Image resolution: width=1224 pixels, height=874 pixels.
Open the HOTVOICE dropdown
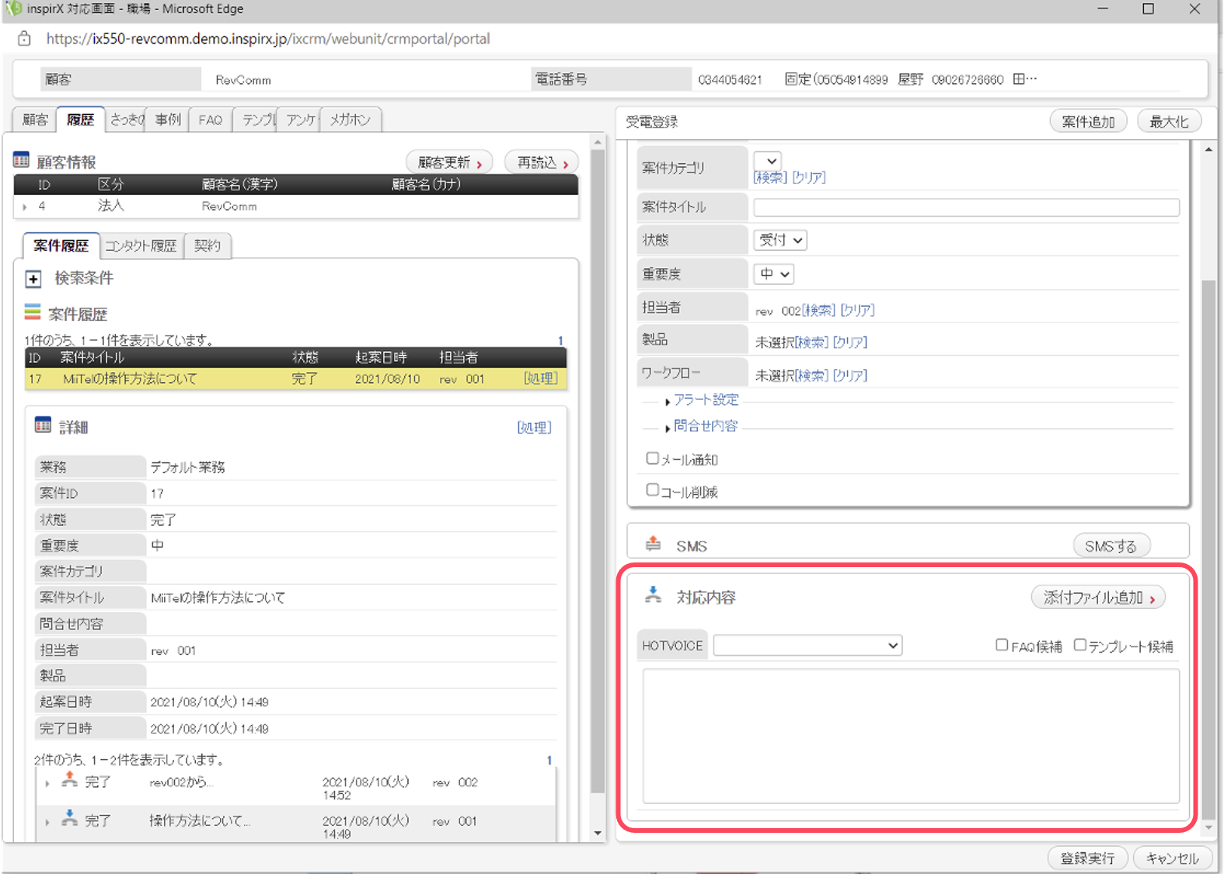(x=807, y=646)
